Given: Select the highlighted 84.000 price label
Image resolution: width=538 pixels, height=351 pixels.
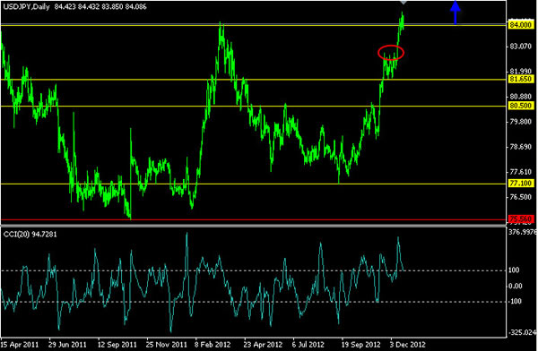Looking at the screenshot, I should (x=521, y=25).
